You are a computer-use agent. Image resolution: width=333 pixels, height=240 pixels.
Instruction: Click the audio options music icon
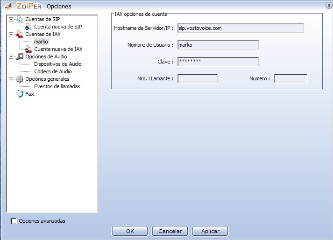click(19, 56)
